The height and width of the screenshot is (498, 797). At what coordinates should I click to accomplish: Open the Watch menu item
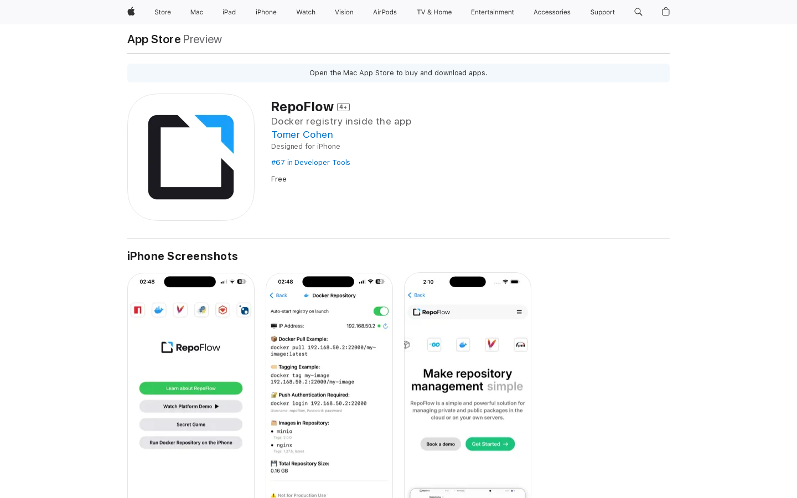coord(306,12)
